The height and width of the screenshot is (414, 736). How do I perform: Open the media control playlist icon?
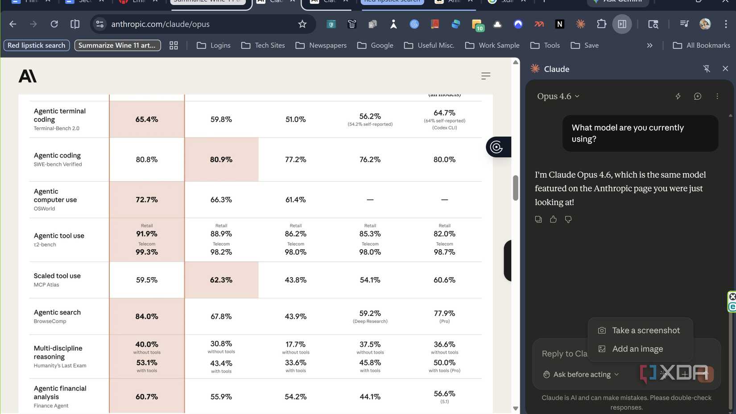(x=684, y=24)
